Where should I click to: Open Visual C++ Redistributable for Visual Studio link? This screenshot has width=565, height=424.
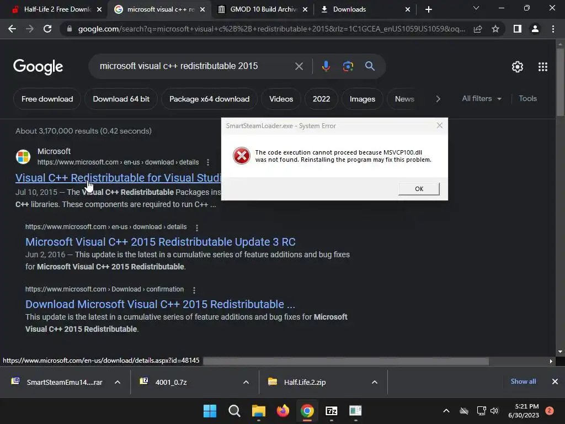tap(118, 178)
